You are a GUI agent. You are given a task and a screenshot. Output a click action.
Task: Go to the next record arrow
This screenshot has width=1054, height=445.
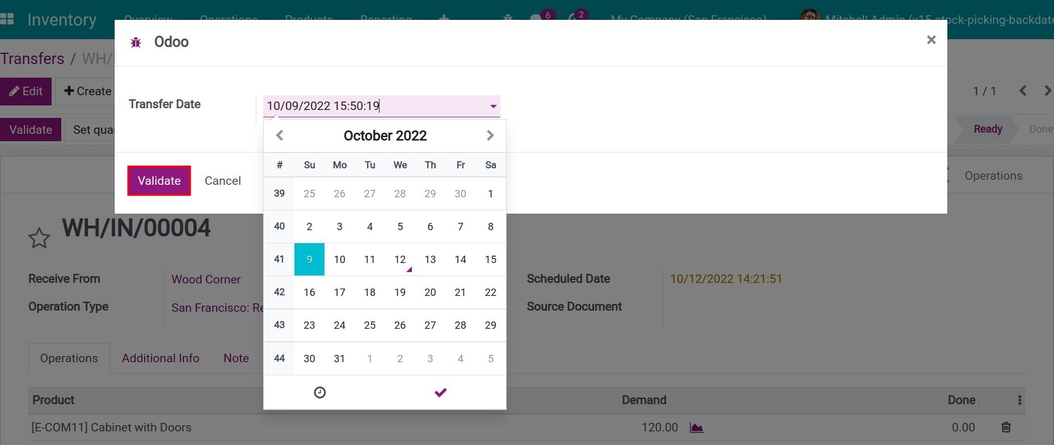pos(1047,91)
